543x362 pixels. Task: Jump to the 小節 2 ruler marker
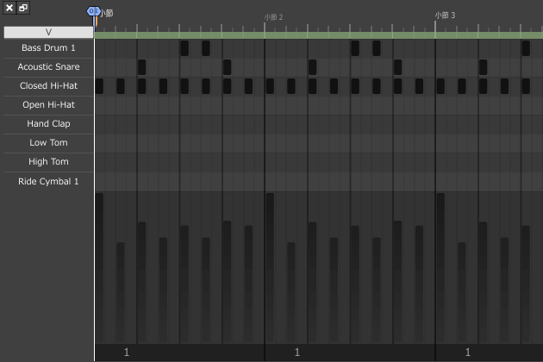coord(273,17)
